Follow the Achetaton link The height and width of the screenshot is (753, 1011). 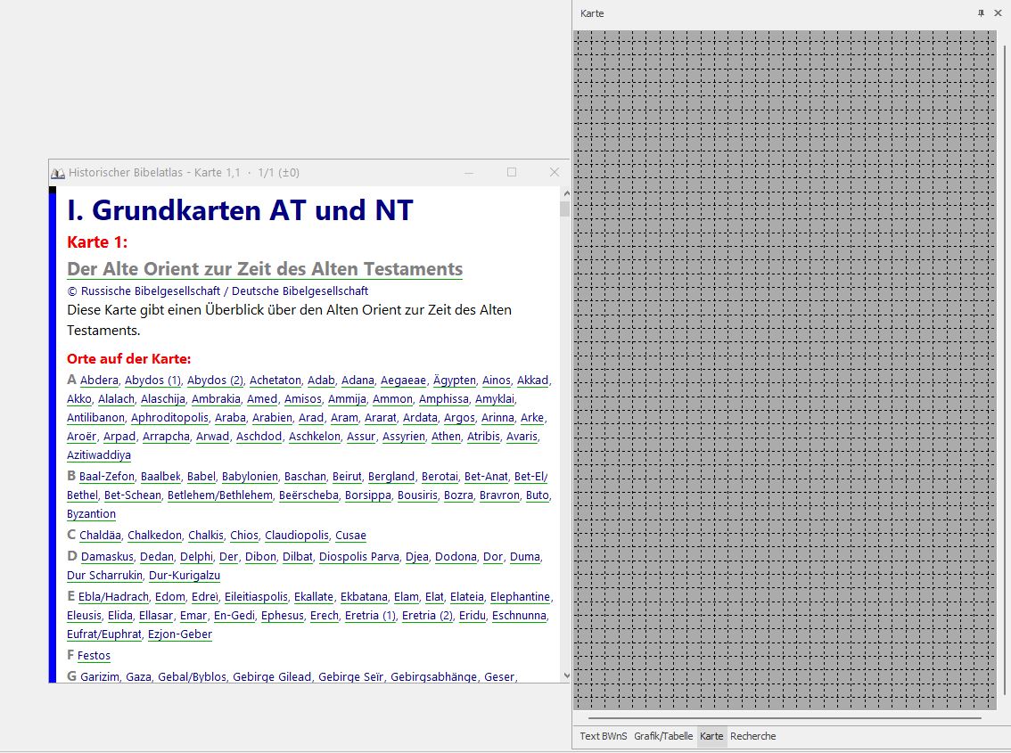275,381
